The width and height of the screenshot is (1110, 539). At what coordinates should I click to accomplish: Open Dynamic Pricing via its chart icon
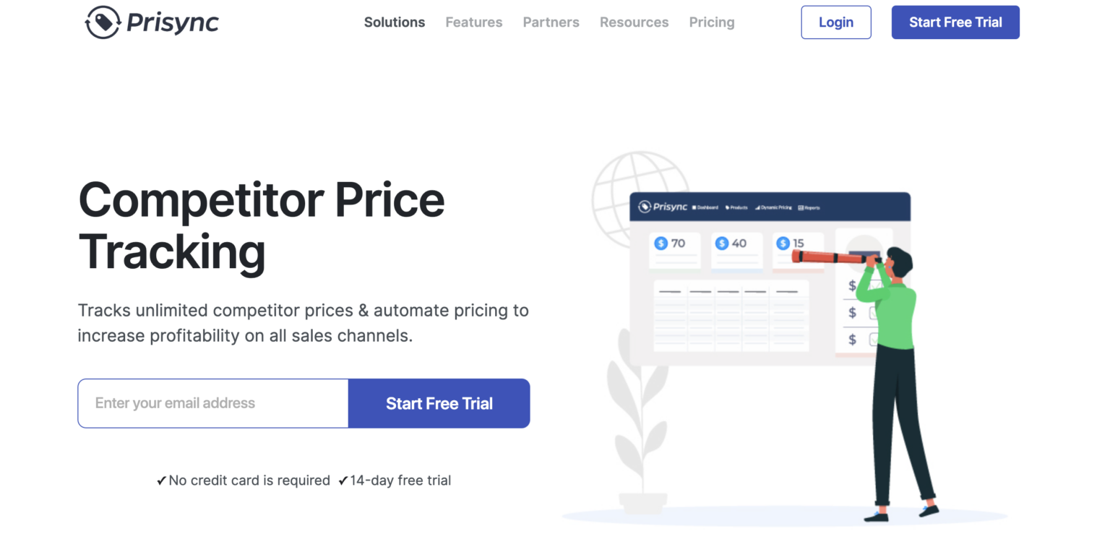tap(757, 207)
